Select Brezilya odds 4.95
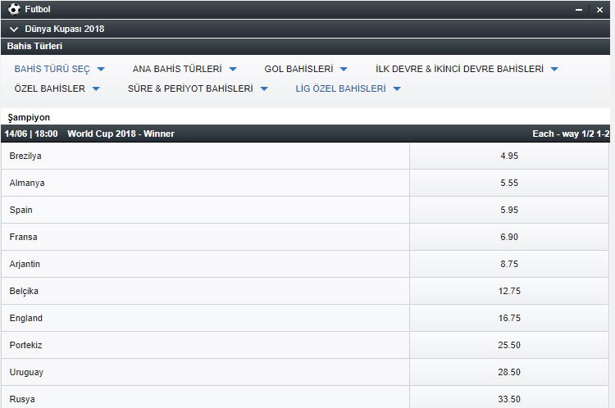 (509, 156)
